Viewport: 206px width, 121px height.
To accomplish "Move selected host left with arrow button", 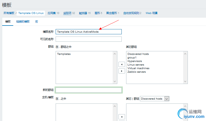I will (122, 117).
